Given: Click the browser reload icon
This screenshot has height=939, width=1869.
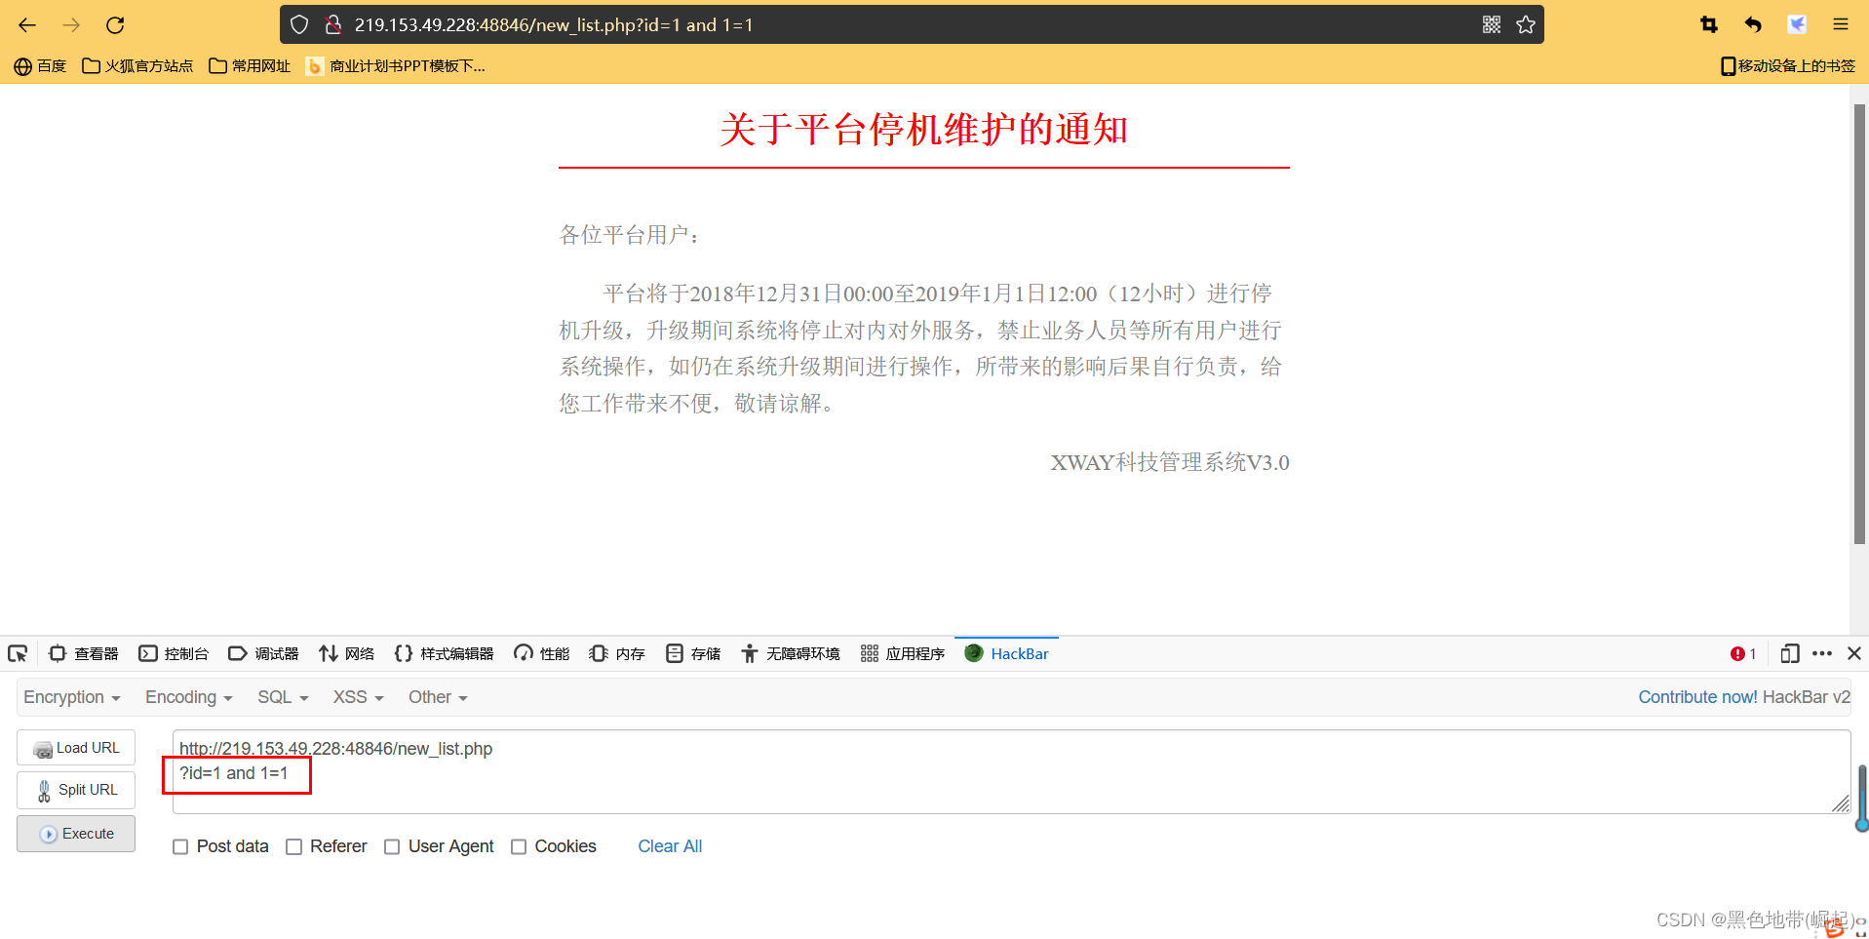Looking at the screenshot, I should pos(115,25).
